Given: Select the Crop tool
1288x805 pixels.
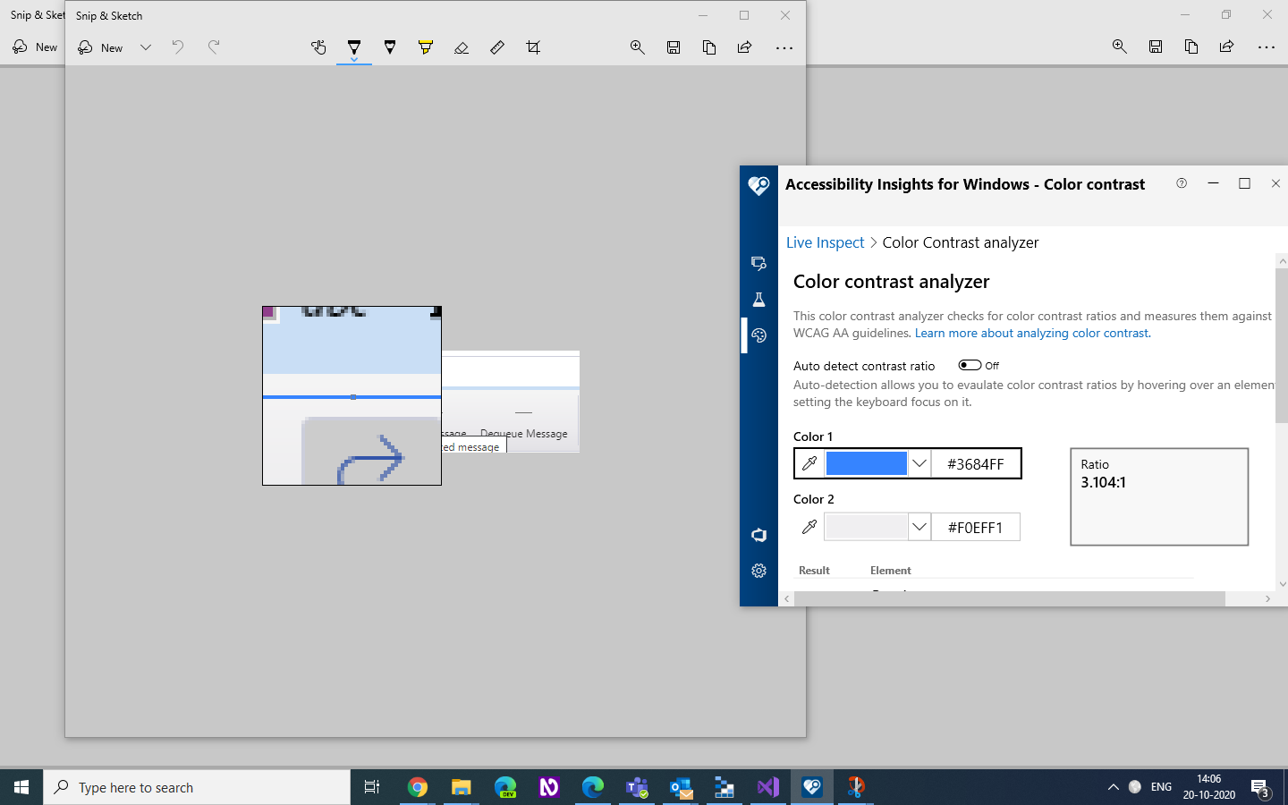Looking at the screenshot, I should pos(533,47).
